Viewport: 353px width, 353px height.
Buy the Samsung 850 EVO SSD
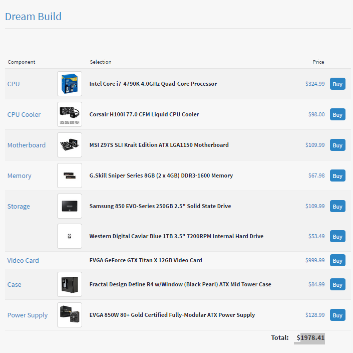click(x=337, y=206)
